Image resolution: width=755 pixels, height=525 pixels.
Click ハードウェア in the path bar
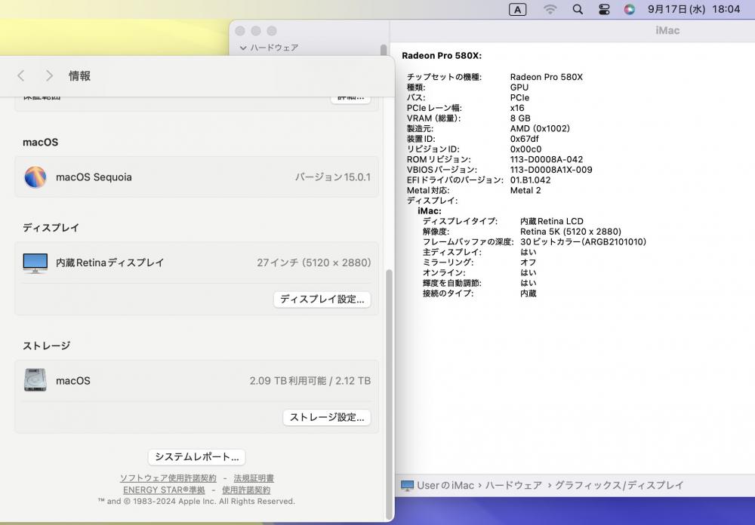[513, 486]
